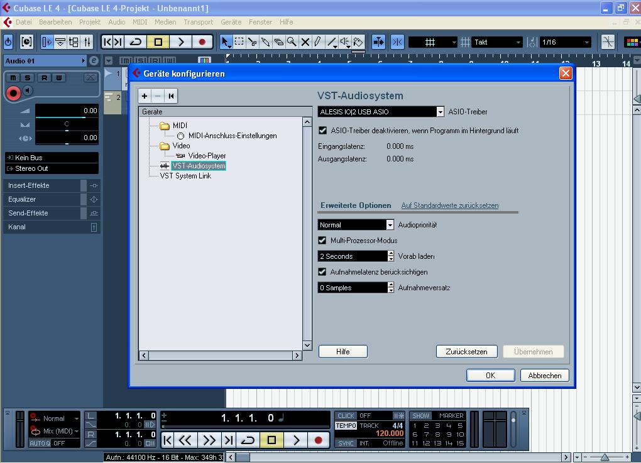Open the Projekt menu
This screenshot has height=463, width=641.
[x=90, y=22]
